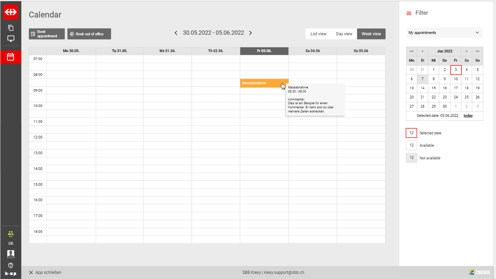Image resolution: width=496 pixels, height=279 pixels.
Task: Select the red calendar icon in sidebar
Action: point(11,57)
